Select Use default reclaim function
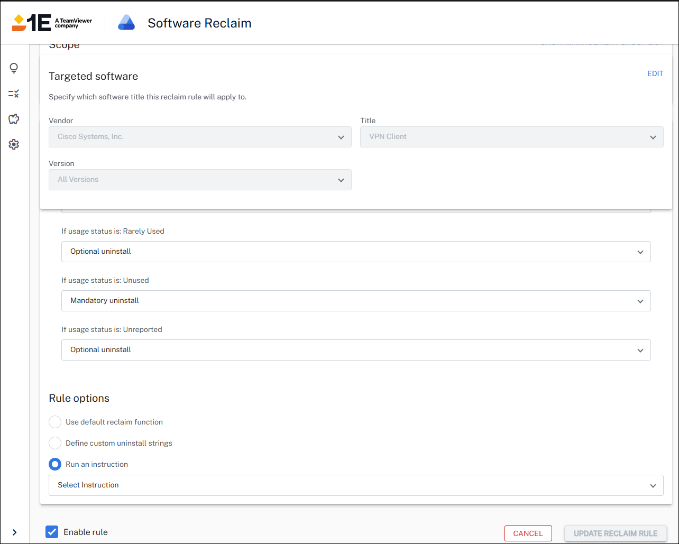Image resolution: width=679 pixels, height=544 pixels. (55, 422)
